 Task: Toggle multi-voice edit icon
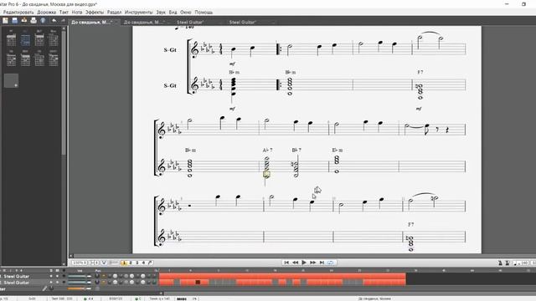(150, 263)
